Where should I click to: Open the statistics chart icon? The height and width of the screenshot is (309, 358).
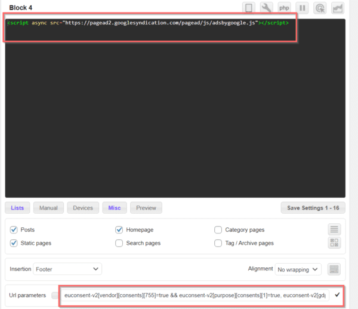tap(338, 8)
